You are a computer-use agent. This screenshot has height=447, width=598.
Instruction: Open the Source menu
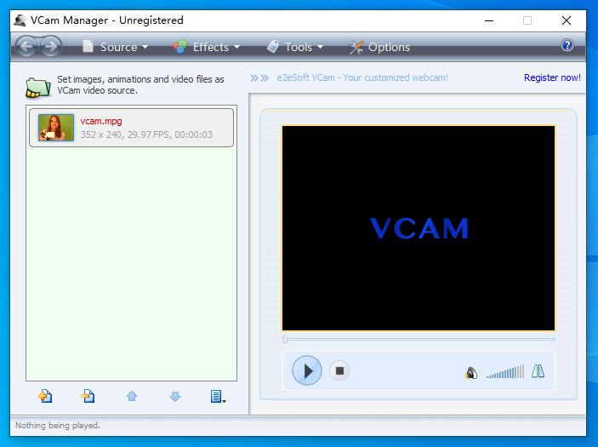(x=116, y=47)
